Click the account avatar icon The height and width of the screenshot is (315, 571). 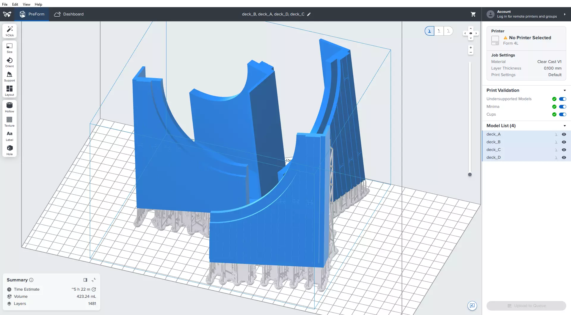(490, 14)
